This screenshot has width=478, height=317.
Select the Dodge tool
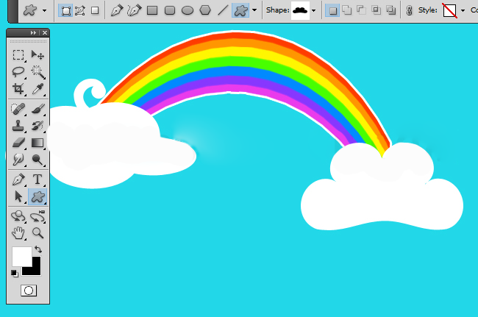tap(38, 160)
